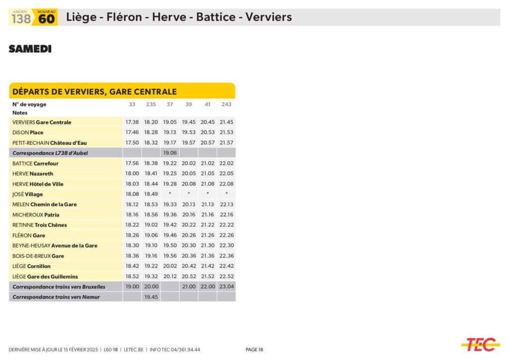Open the LETEC.BE link in the footer
The image size is (509, 360).
(x=133, y=350)
